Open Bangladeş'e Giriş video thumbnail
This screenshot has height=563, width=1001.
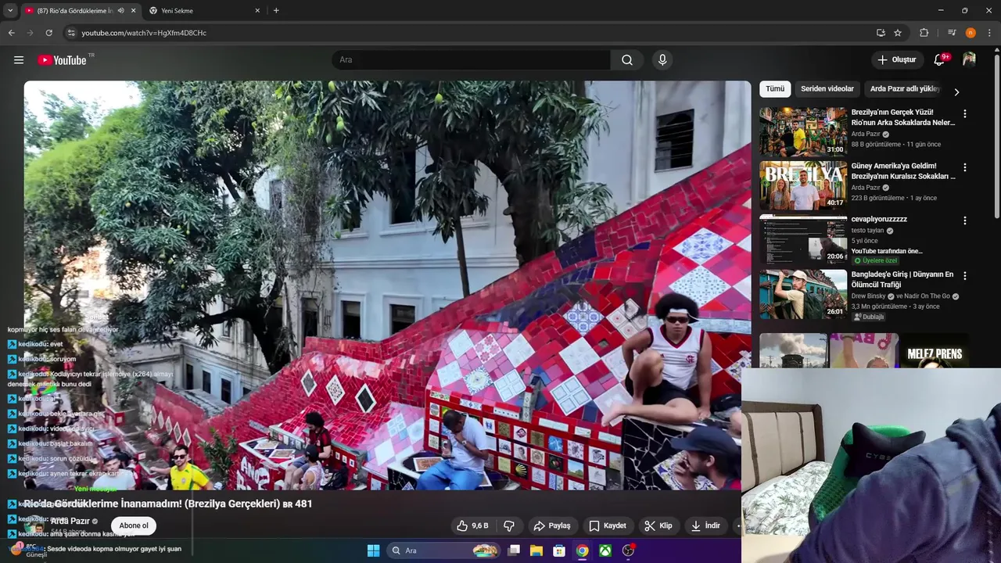[x=803, y=294]
